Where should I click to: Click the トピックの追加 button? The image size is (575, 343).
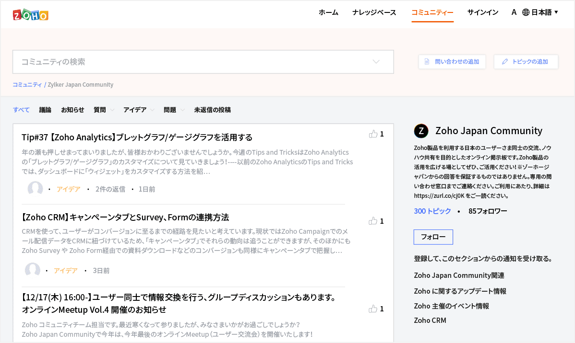[526, 62]
